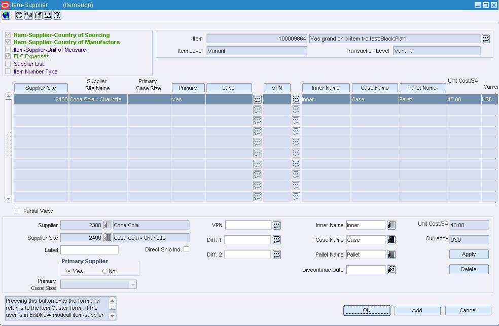Sort by Supplier Site column header
The height and width of the screenshot is (326, 499).
41,88
